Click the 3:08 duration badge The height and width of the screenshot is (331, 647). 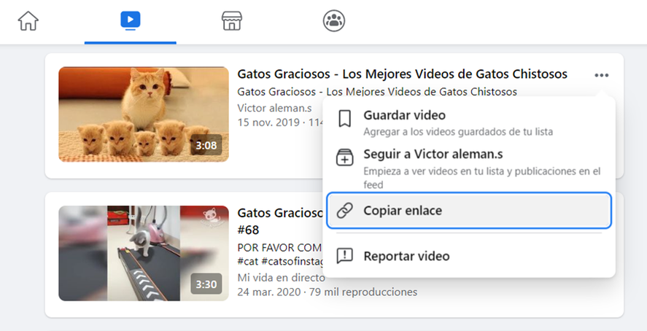[206, 145]
